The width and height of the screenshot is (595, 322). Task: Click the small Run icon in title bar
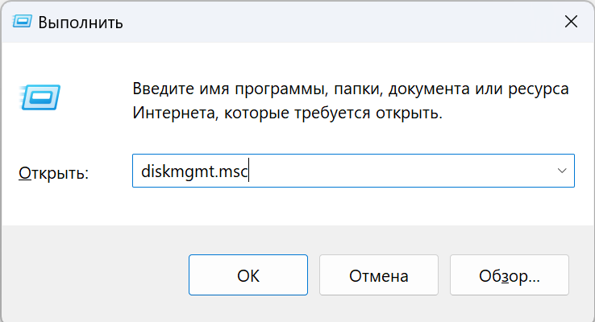pos(23,22)
